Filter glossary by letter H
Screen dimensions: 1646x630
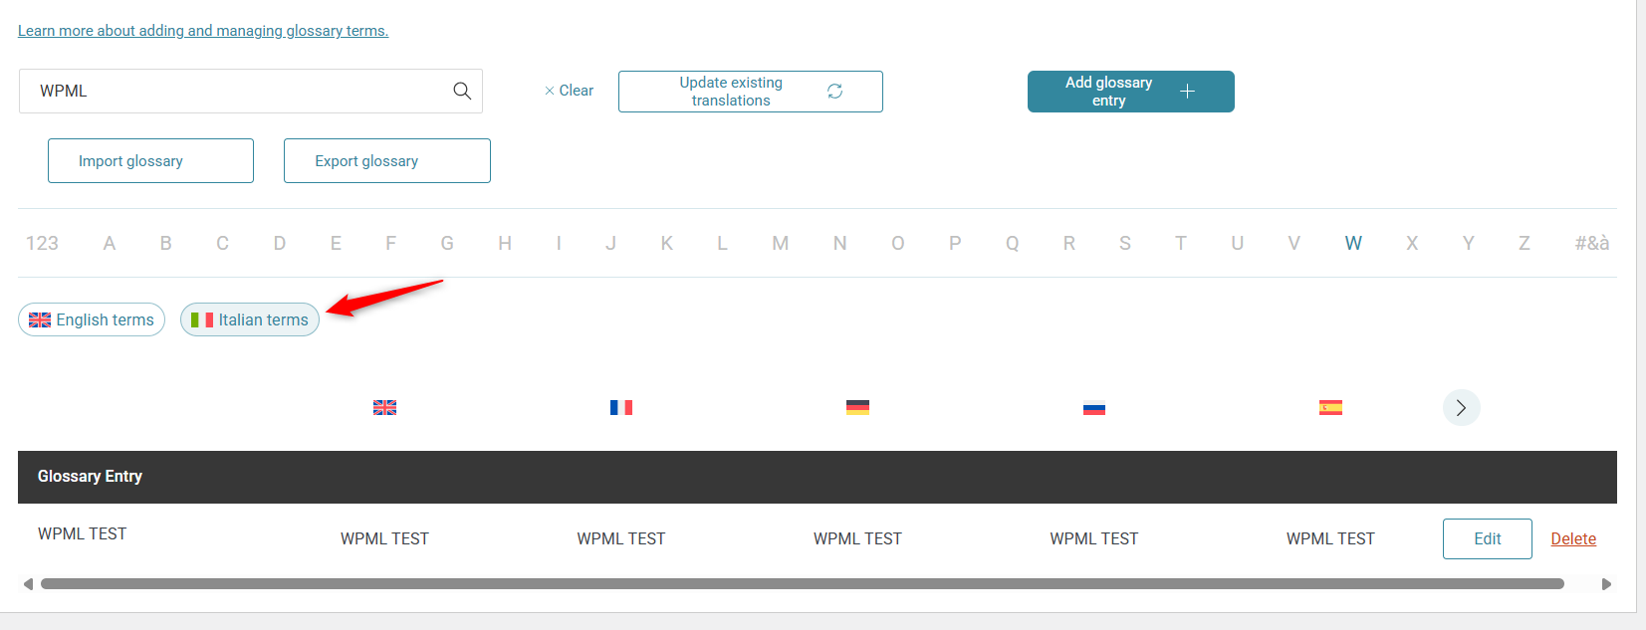505,243
